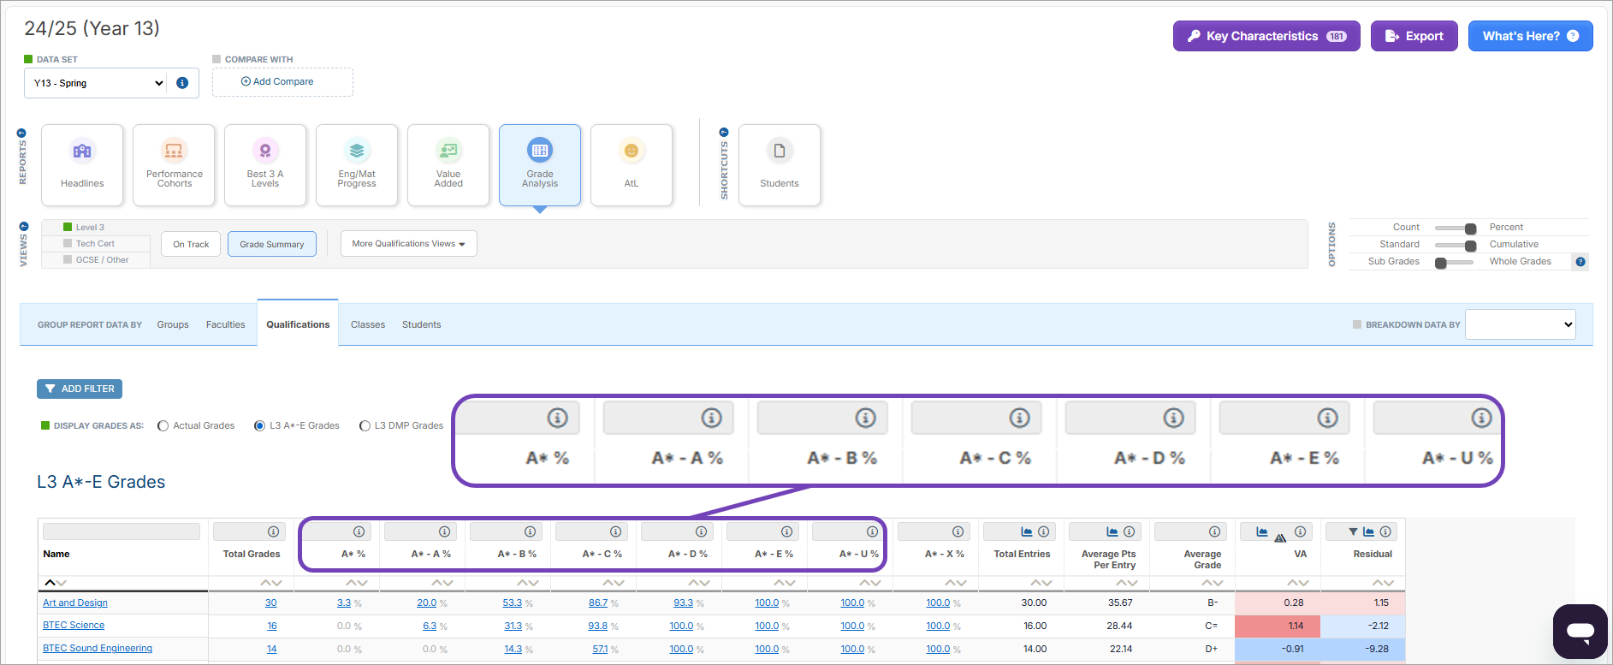The width and height of the screenshot is (1613, 665).
Task: Select the L3 DMP Grades radio button
Action: tap(365, 426)
